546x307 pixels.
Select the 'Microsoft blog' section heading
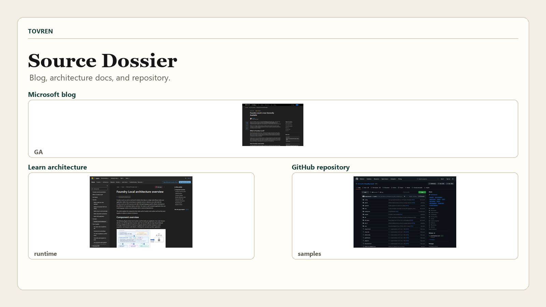[52, 94]
